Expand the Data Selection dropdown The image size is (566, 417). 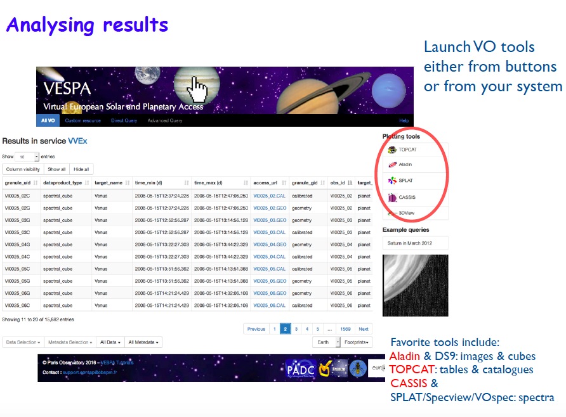tap(23, 342)
